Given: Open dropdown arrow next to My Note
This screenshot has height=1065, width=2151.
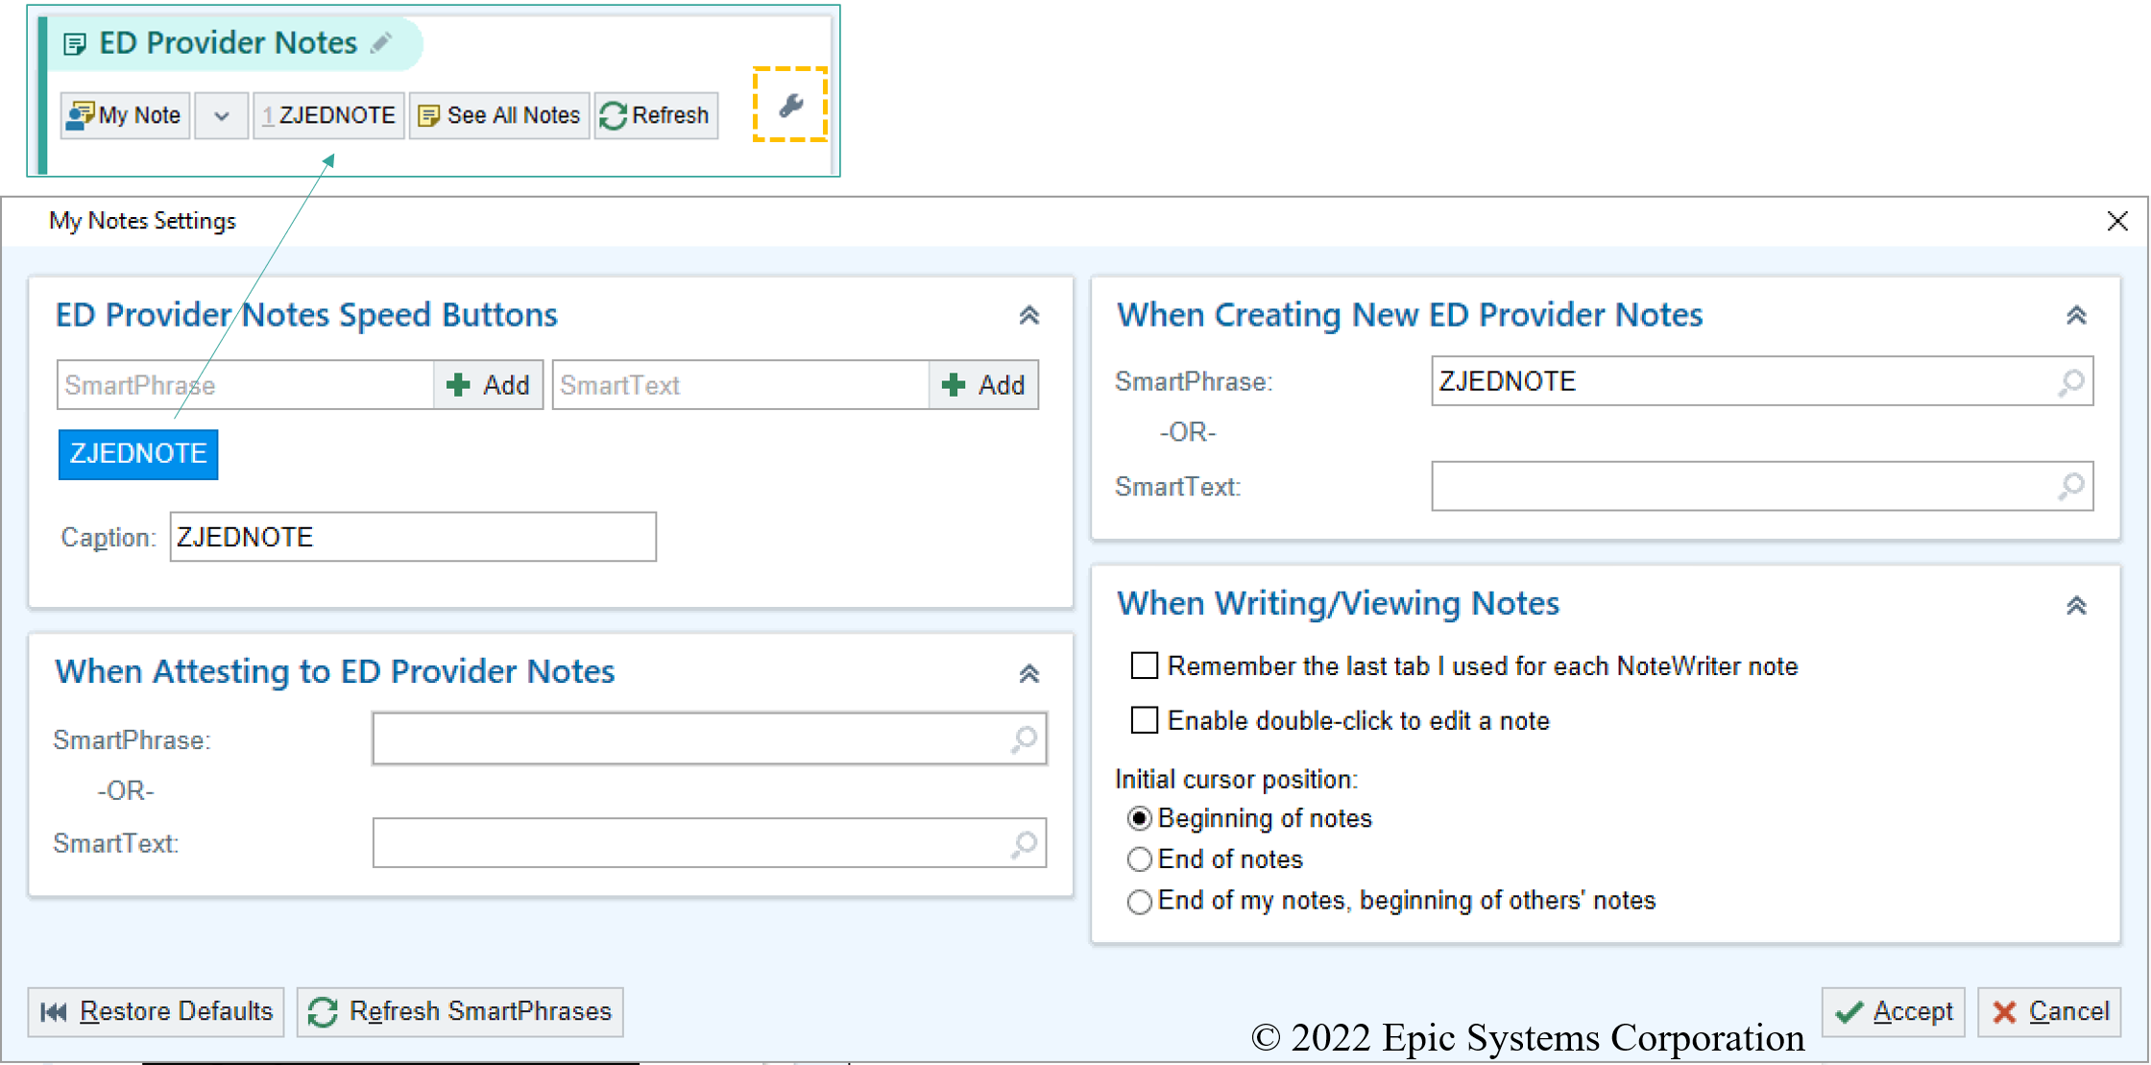Looking at the screenshot, I should [x=222, y=116].
